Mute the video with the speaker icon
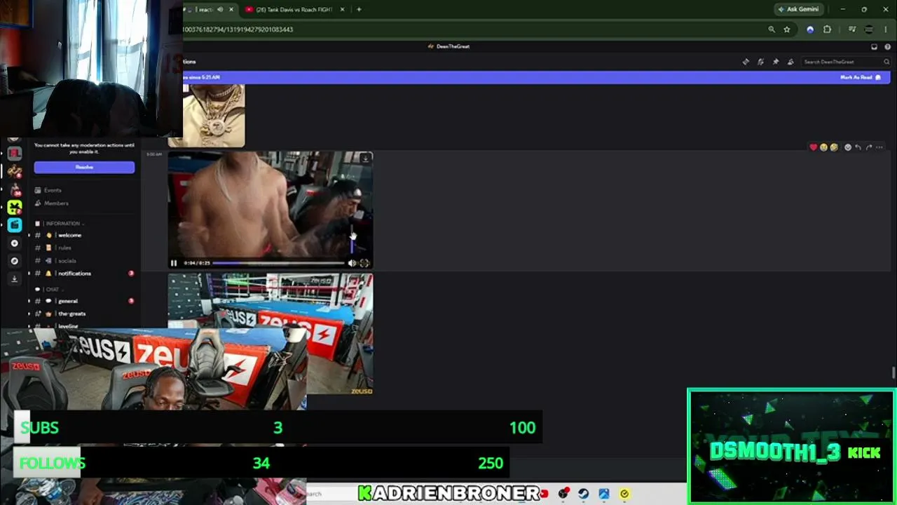 point(352,263)
